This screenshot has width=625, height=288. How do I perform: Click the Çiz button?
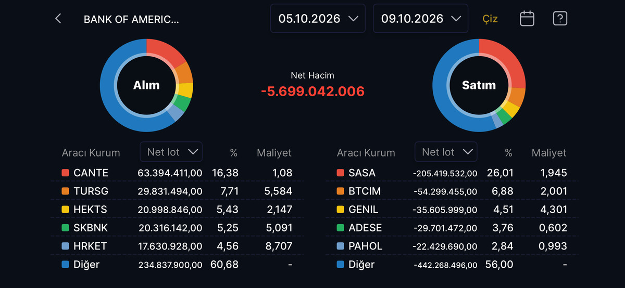pyautogui.click(x=490, y=19)
